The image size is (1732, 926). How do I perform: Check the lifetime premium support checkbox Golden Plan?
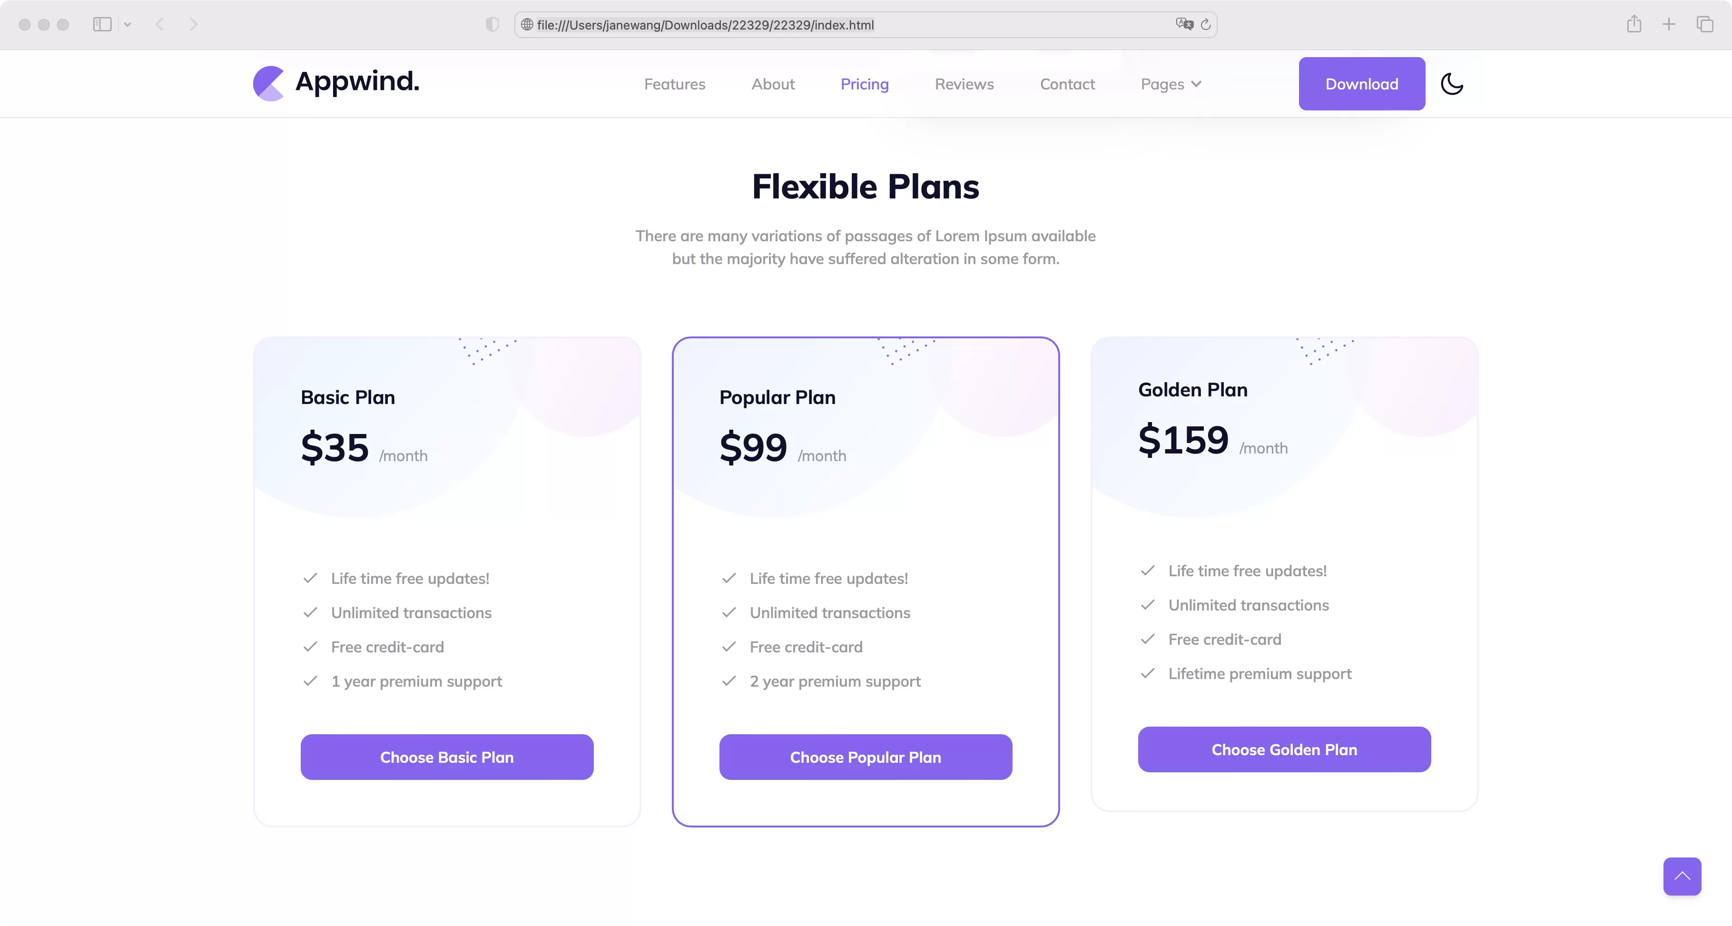point(1147,673)
